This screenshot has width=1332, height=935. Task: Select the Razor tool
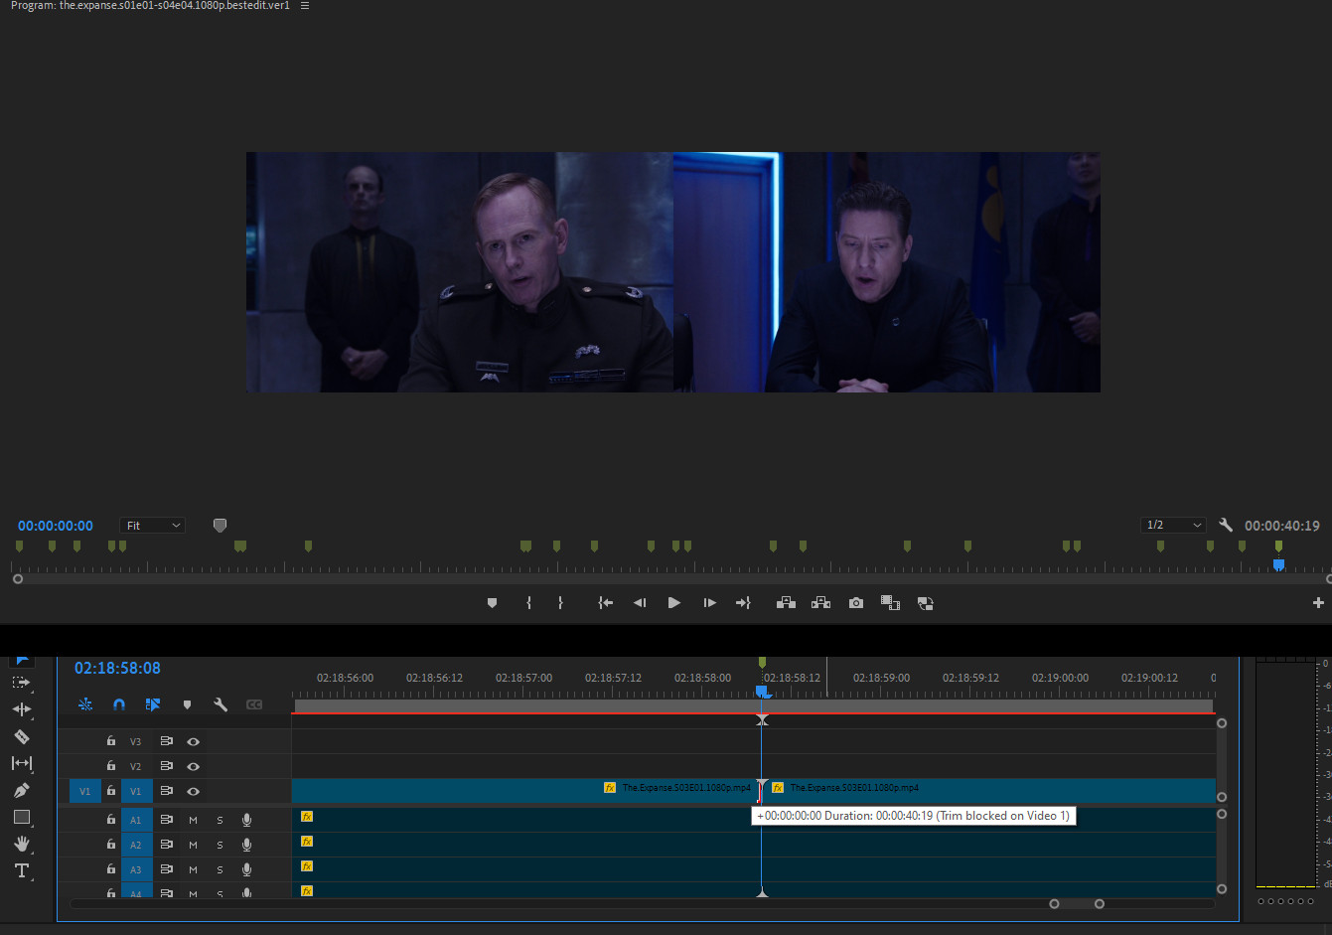[x=21, y=736]
